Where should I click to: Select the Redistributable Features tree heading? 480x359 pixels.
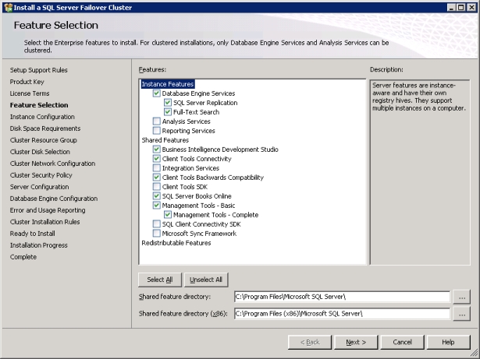176,242
